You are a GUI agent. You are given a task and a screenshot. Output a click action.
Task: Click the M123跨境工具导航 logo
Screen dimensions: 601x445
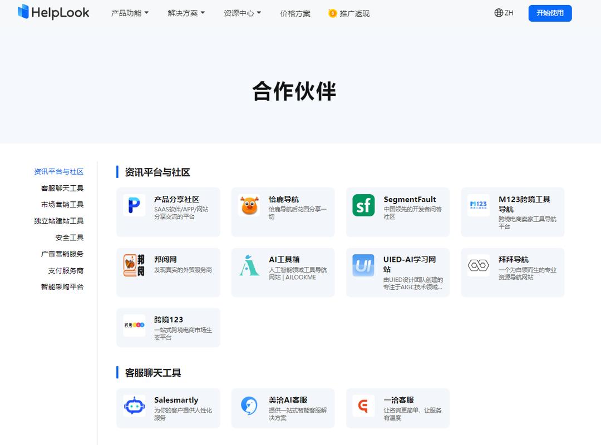click(x=479, y=205)
